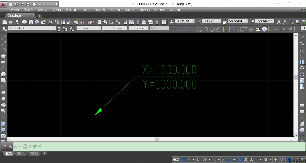Activate the Pan hand tool

[99, 22]
